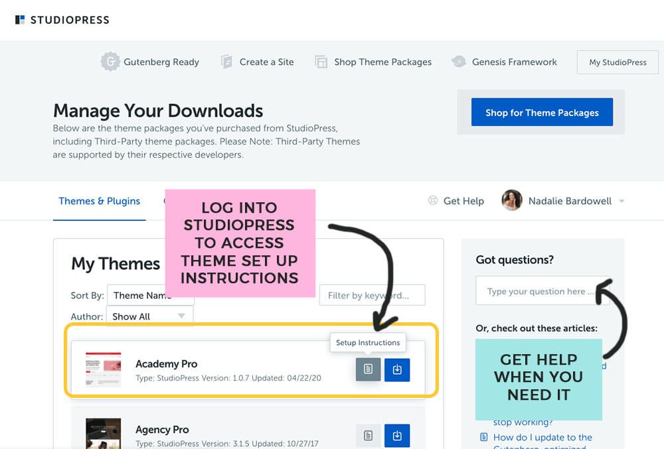Click the My StudioPress button

tap(618, 62)
